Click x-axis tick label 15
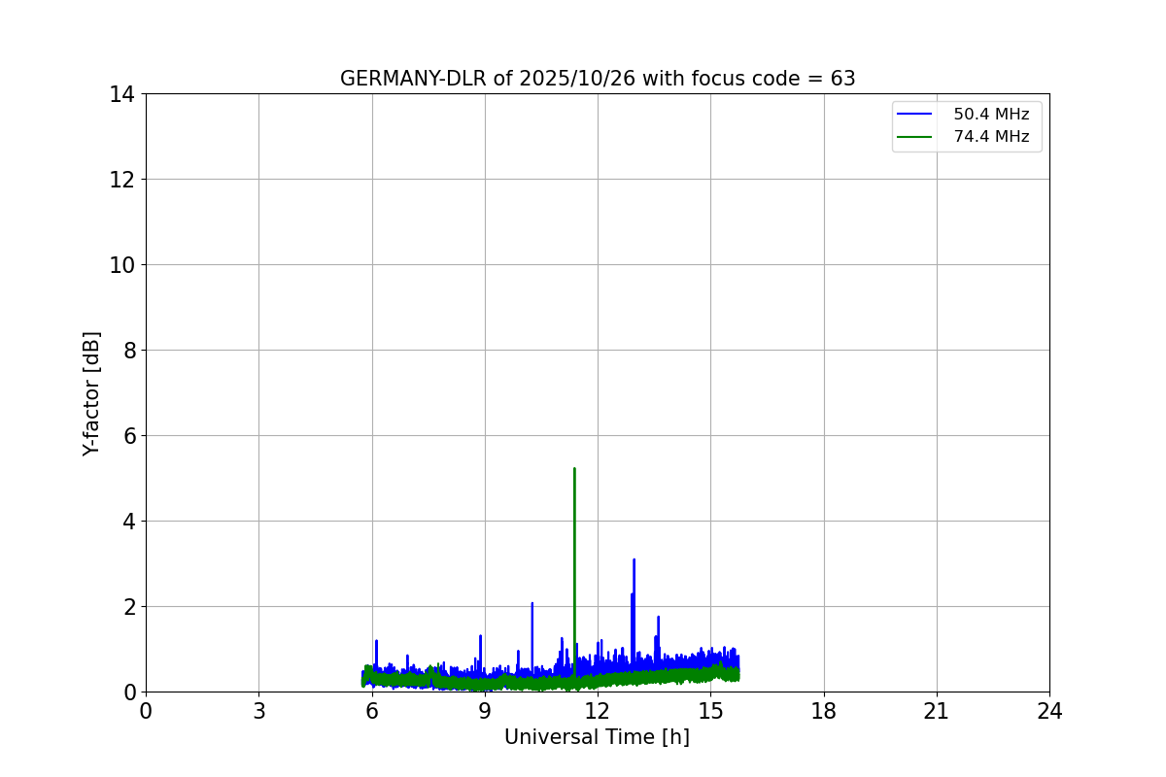This screenshot has width=1166, height=777. pos(710,712)
